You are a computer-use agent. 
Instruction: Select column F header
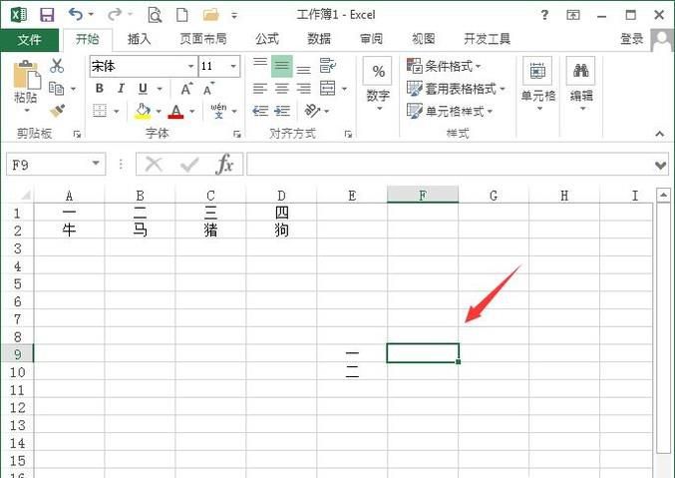(x=423, y=196)
